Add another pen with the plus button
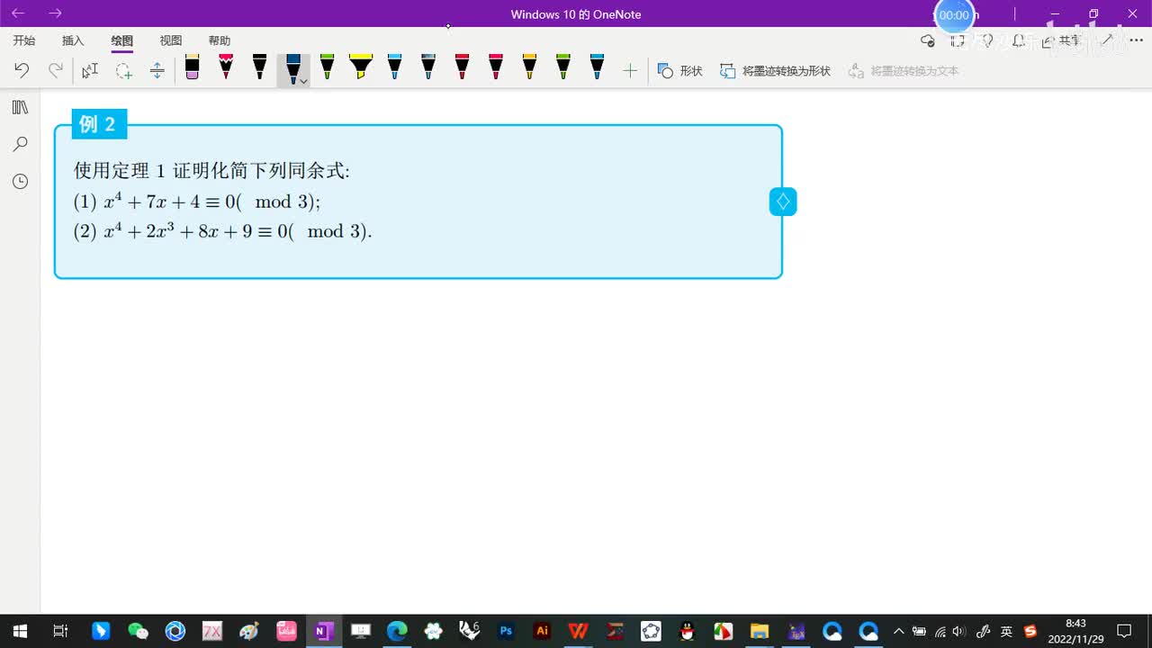The image size is (1152, 648). [630, 70]
